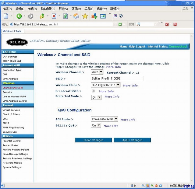Screen dimensions: 195x189
Task: Click the address bar page icon
Action: [12, 24]
